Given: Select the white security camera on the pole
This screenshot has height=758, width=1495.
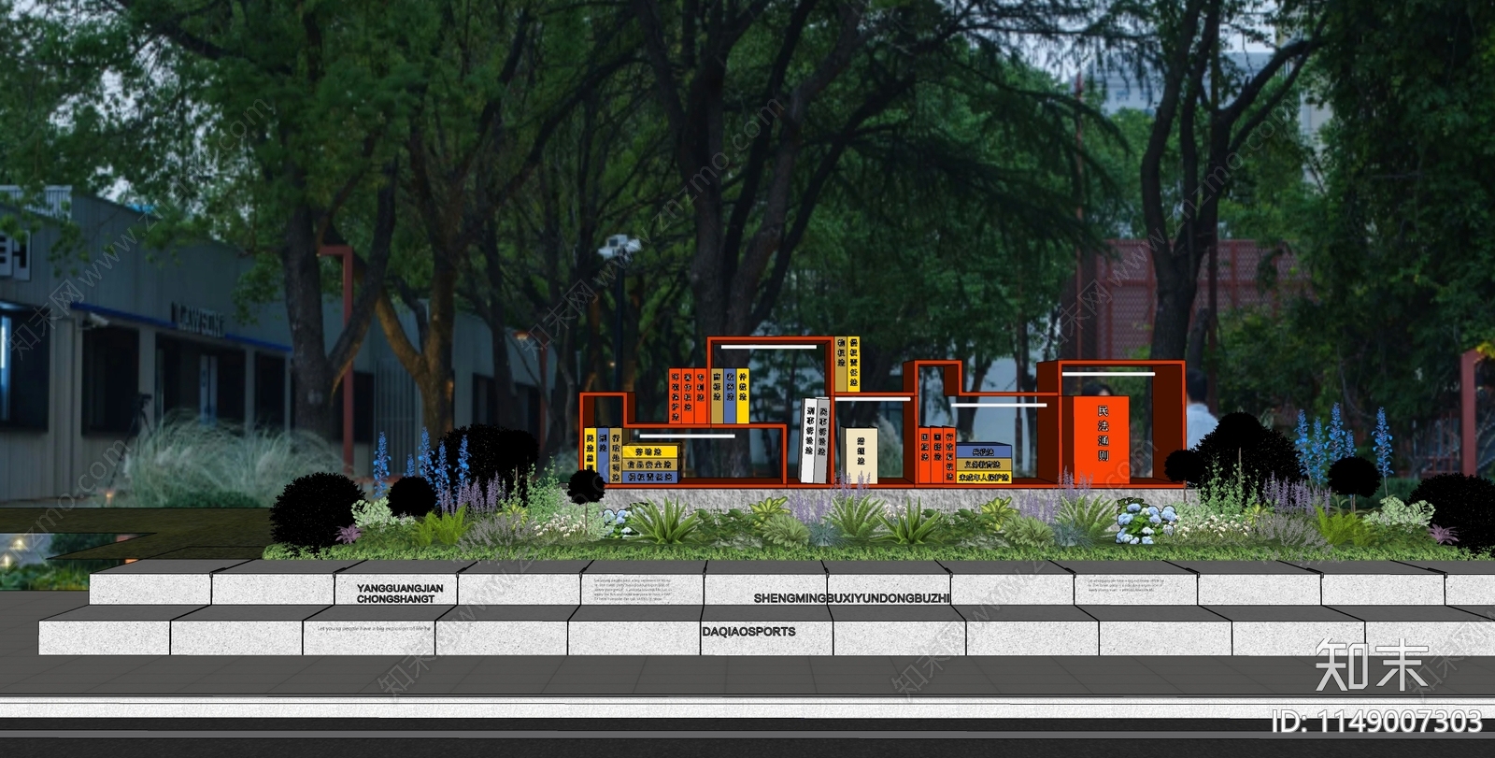Looking at the screenshot, I should coord(619,247).
